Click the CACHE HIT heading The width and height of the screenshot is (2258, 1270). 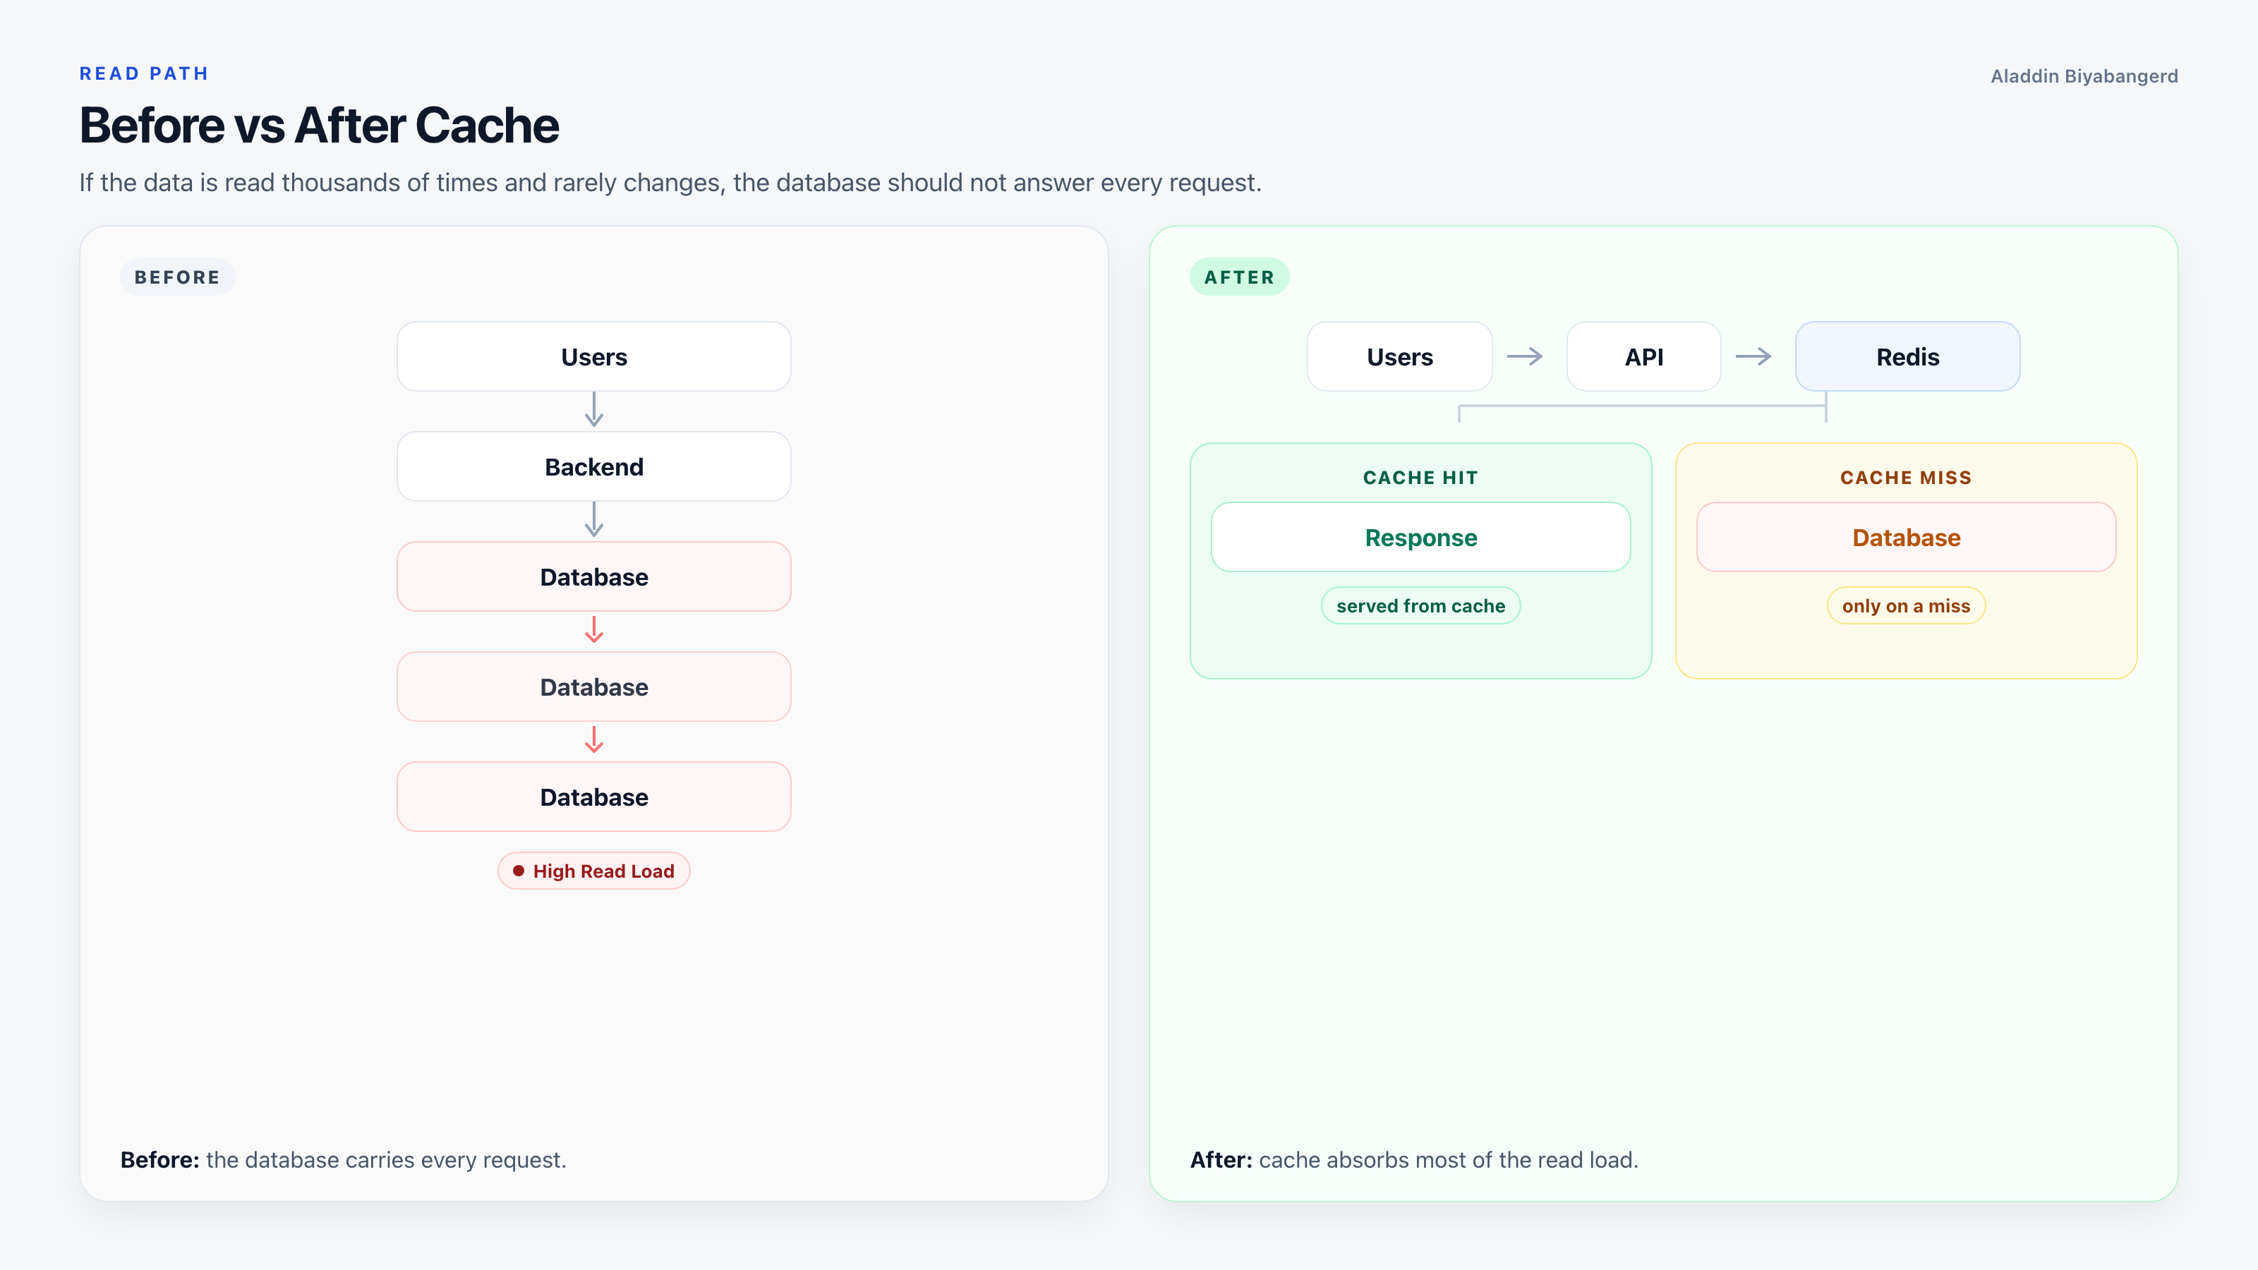(x=1421, y=478)
